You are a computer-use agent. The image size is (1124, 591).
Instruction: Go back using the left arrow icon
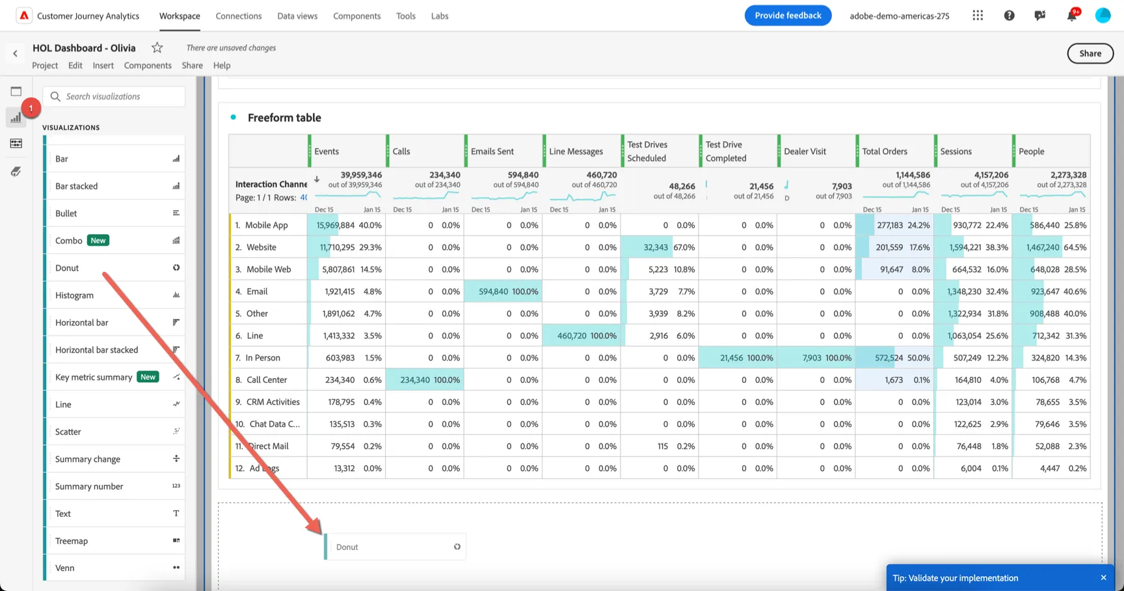[x=15, y=54]
